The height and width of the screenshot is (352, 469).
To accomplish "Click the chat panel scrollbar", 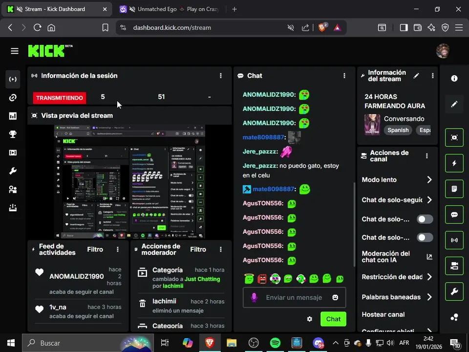I will [354, 224].
